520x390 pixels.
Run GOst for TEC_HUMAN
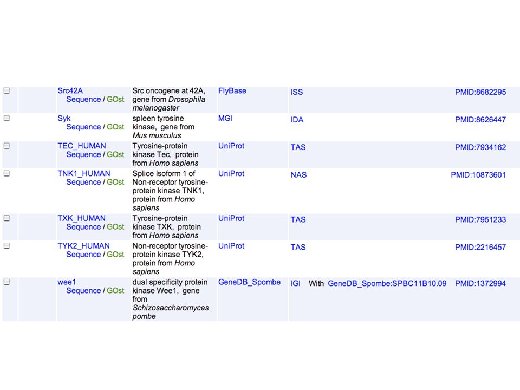tap(115, 154)
